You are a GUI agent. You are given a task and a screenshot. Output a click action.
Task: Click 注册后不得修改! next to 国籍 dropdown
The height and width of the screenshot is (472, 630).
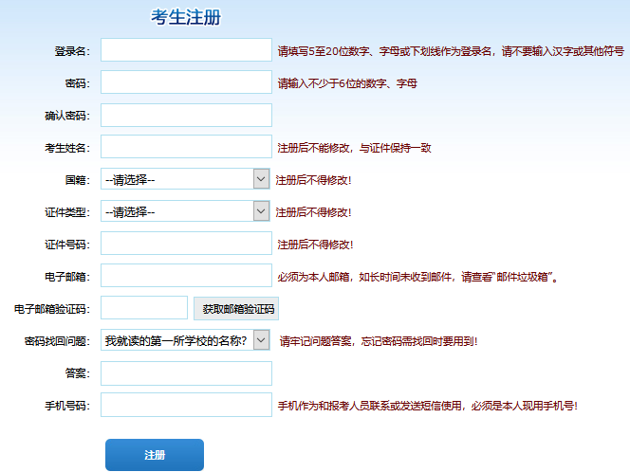pyautogui.click(x=313, y=180)
